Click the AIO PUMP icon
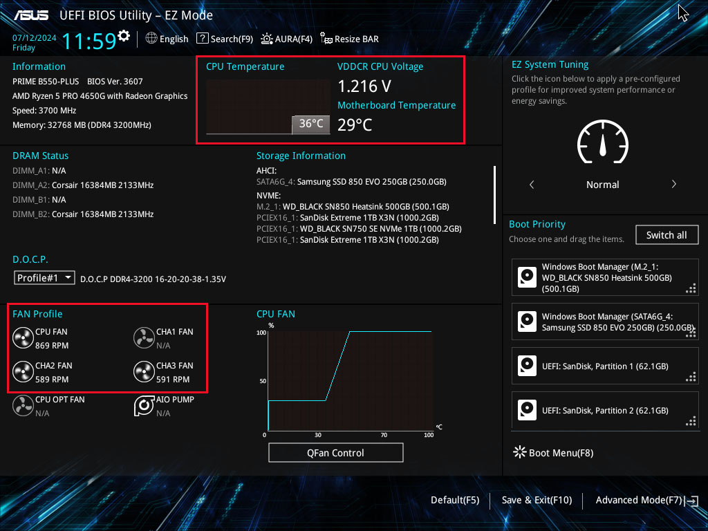 (x=144, y=406)
